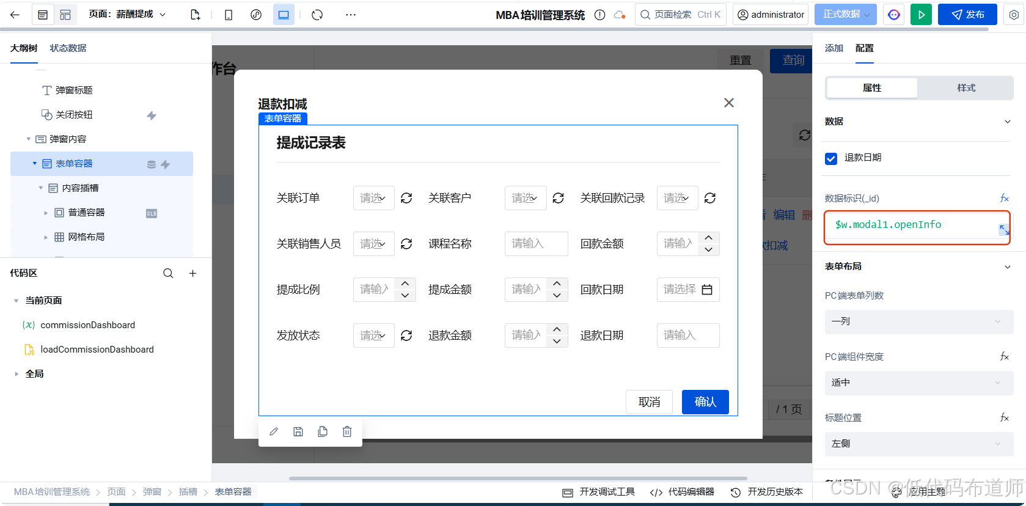Click the edit pencil icon below form
1026x506 pixels.
274,431
